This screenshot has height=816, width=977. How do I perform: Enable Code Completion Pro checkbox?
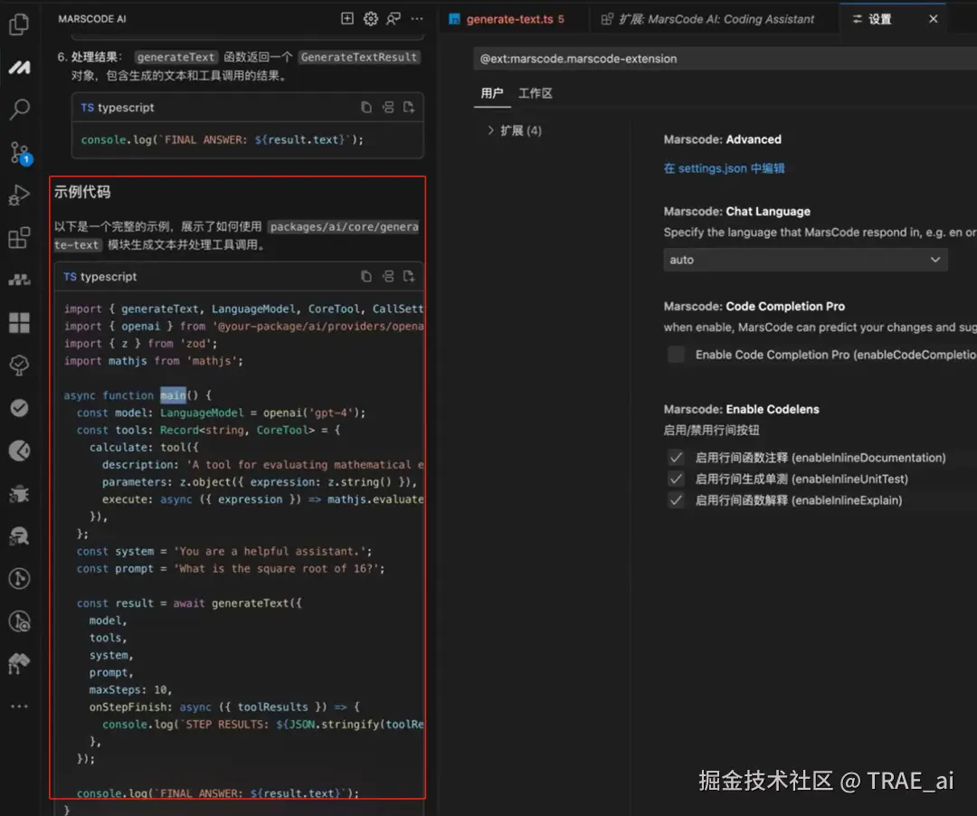676,355
